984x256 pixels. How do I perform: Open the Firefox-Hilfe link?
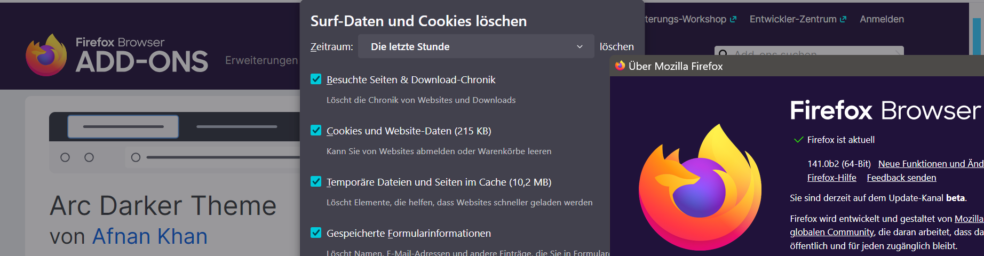pyautogui.click(x=831, y=178)
